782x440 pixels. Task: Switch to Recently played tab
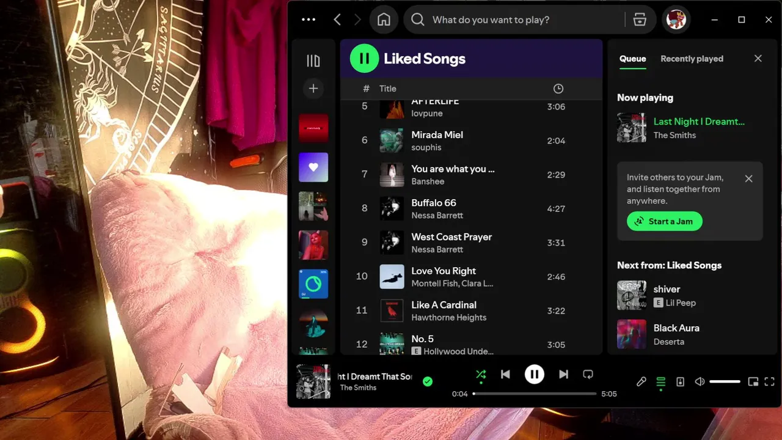[692, 59]
